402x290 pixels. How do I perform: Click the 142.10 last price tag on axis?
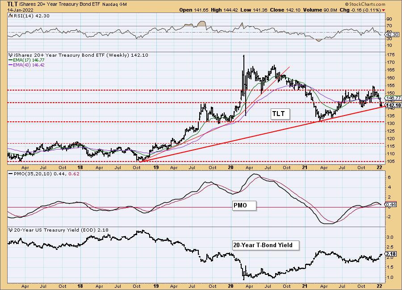[393, 106]
